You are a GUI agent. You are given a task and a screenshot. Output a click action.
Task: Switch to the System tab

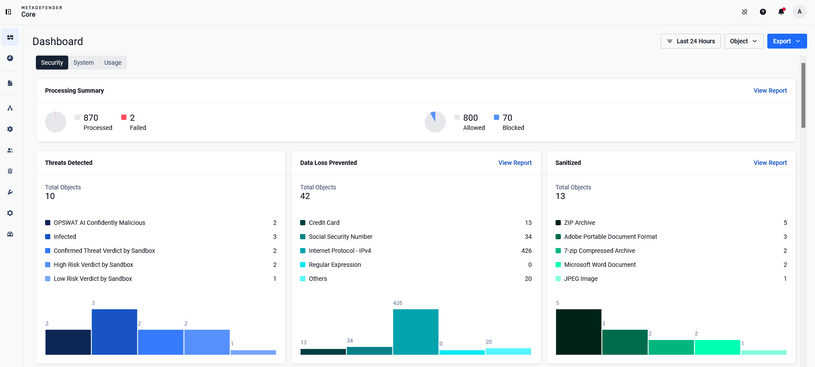84,63
